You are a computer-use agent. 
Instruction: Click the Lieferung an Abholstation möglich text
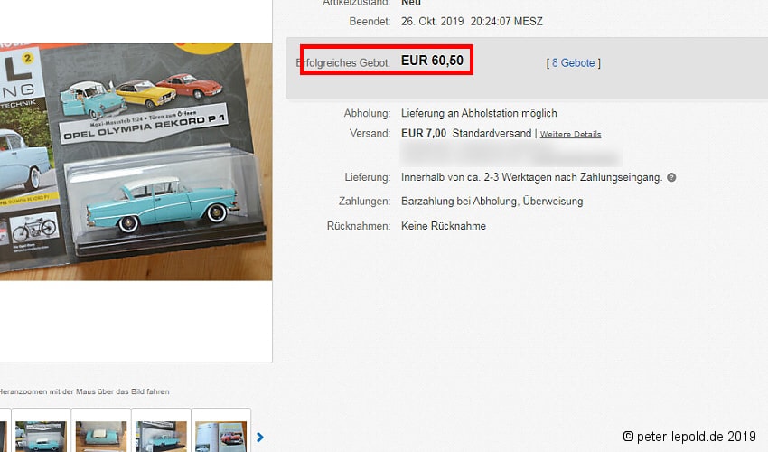coord(479,113)
